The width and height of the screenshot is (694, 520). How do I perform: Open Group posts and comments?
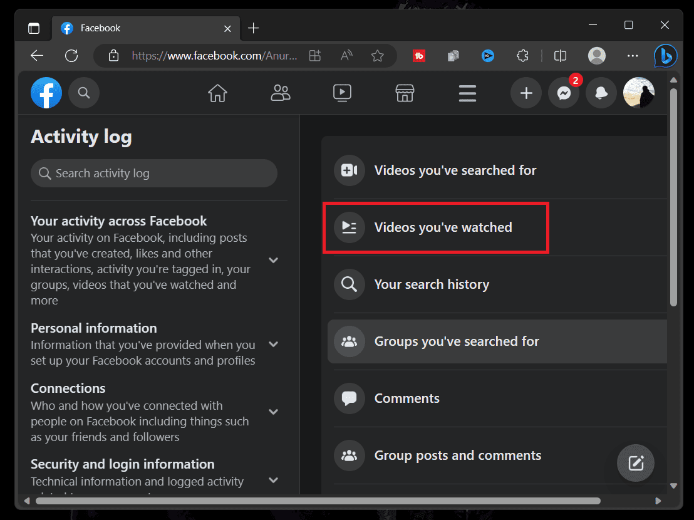(497, 455)
